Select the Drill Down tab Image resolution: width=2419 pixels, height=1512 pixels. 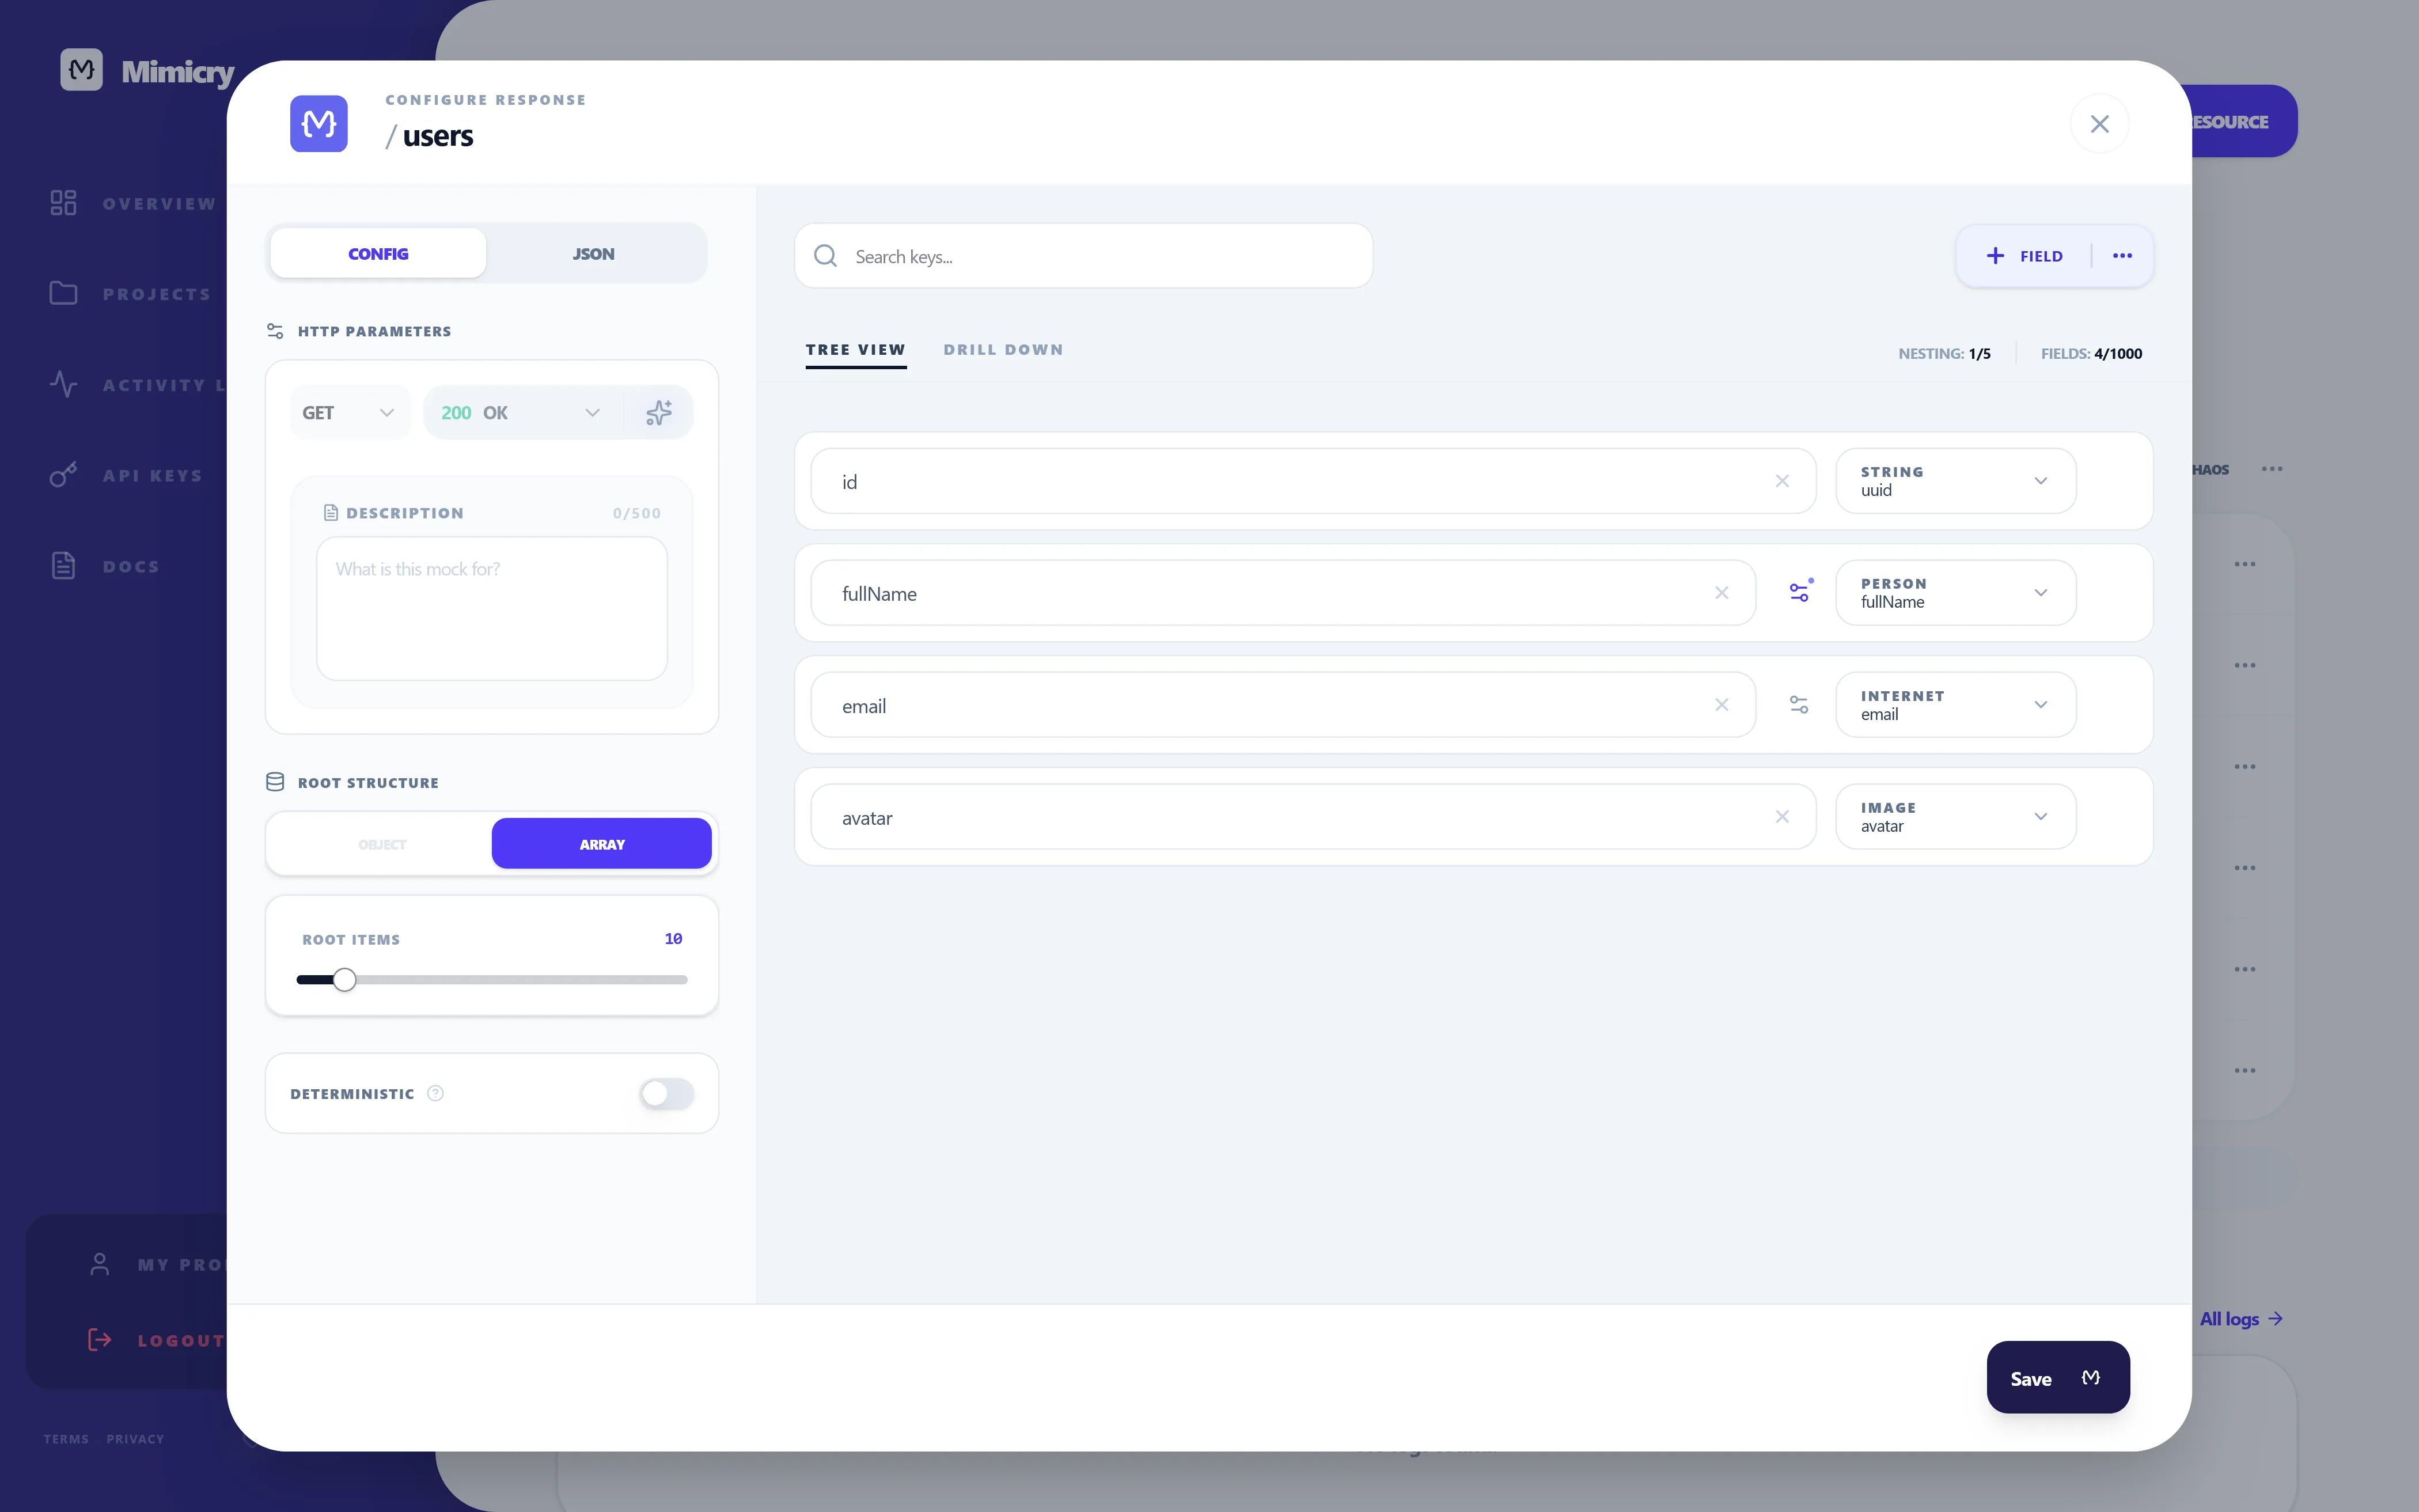point(1003,350)
